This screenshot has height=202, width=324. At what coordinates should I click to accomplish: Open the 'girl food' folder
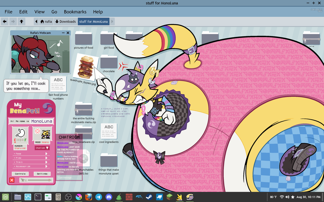pyautogui.click(x=109, y=40)
